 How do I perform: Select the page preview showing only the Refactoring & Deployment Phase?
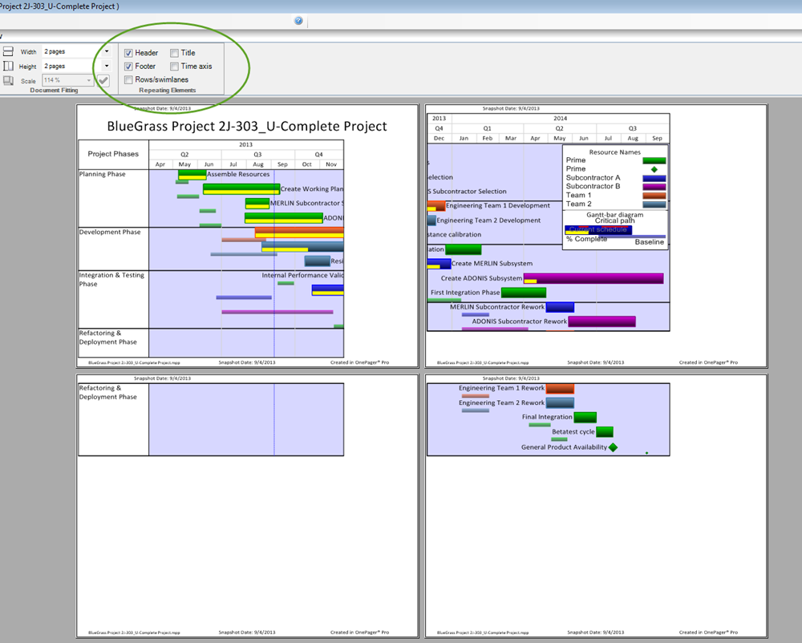(x=248, y=506)
